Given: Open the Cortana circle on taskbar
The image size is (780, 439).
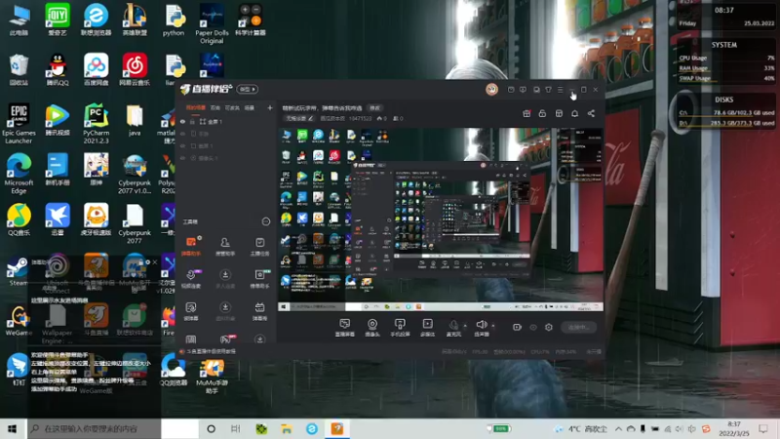Looking at the screenshot, I should (211, 428).
